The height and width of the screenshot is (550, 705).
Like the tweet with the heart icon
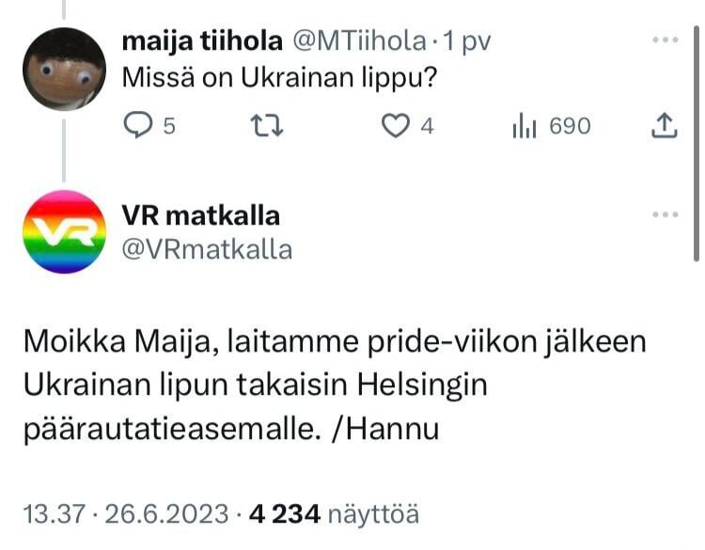pos(396,125)
